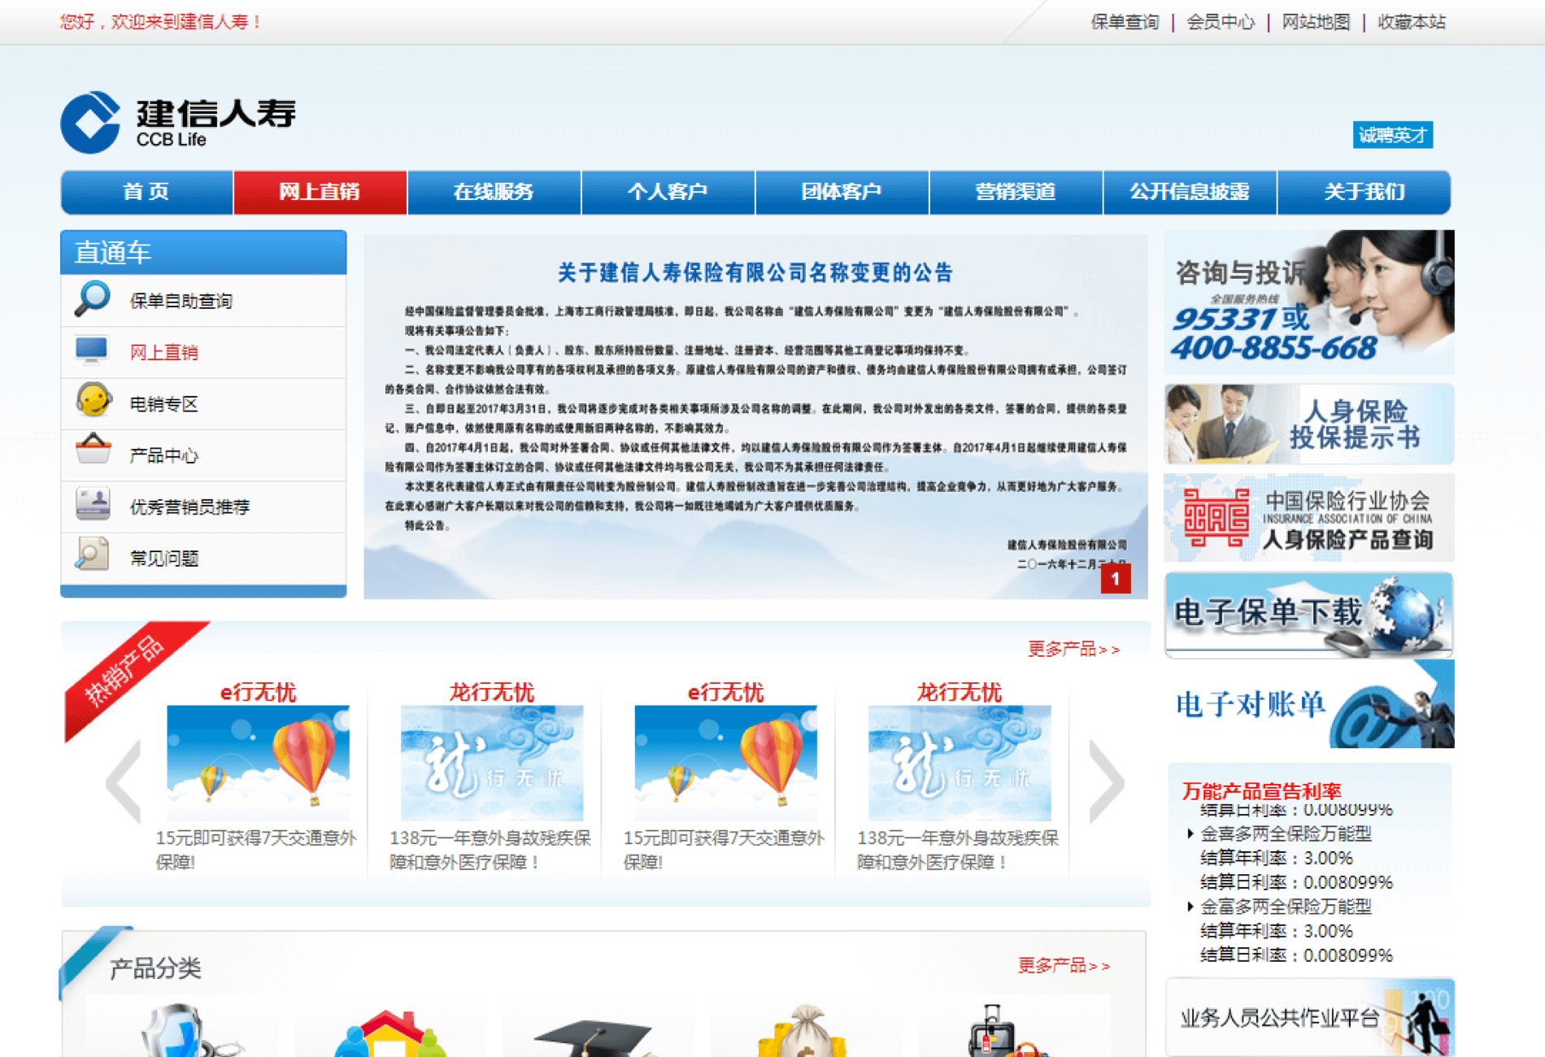
Task: Click the next arrow in hot products carousel
Action: pyautogui.click(x=1106, y=781)
